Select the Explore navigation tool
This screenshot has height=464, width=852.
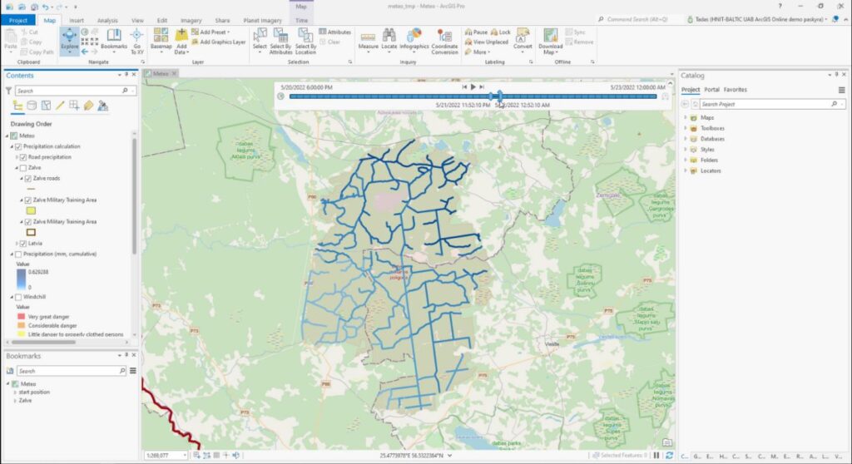(69, 38)
